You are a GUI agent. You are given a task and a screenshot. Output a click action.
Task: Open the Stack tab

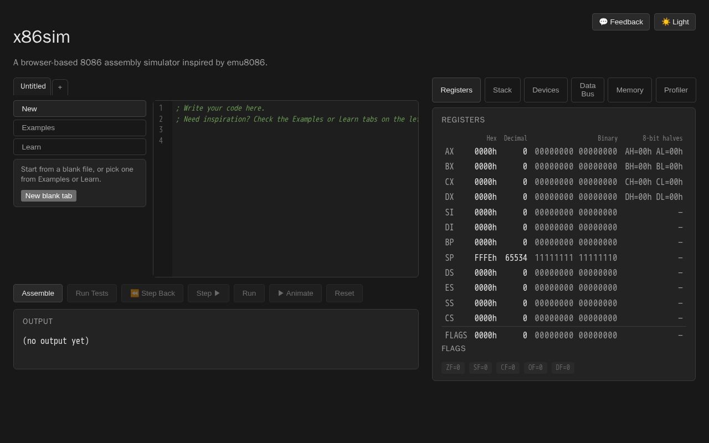coord(502,90)
